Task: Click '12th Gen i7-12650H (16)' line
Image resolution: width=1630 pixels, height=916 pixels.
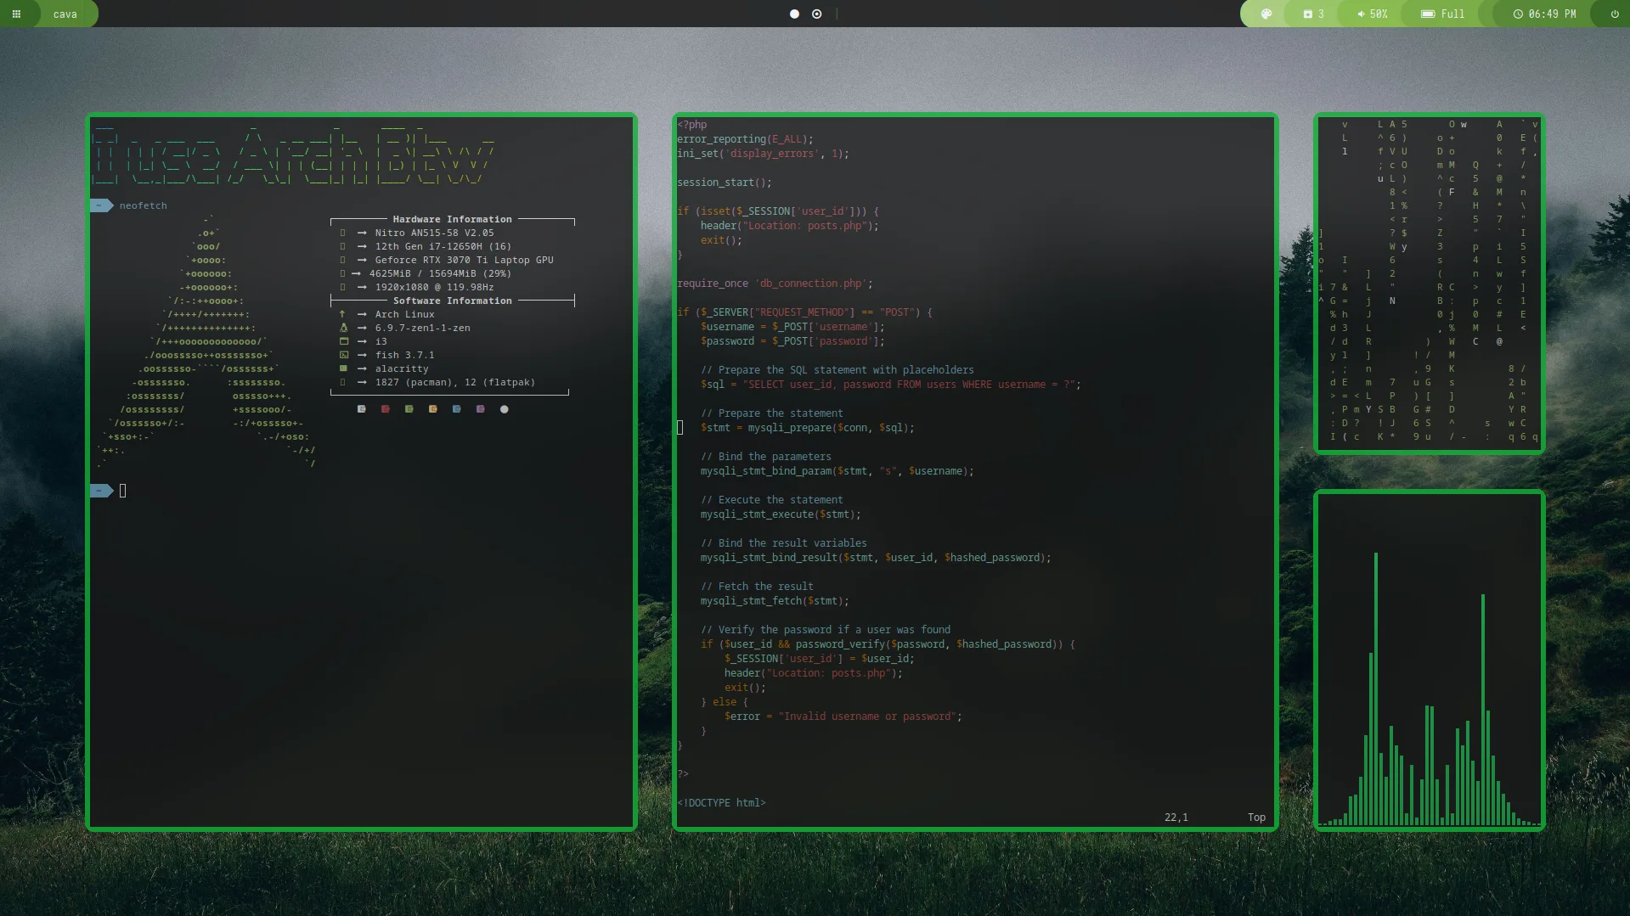Action: pyautogui.click(x=443, y=246)
